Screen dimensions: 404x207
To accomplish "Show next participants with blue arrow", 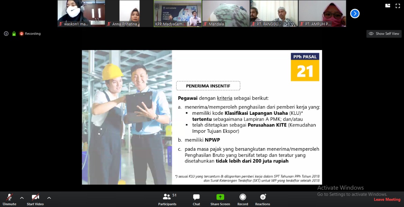I will (x=355, y=14).
